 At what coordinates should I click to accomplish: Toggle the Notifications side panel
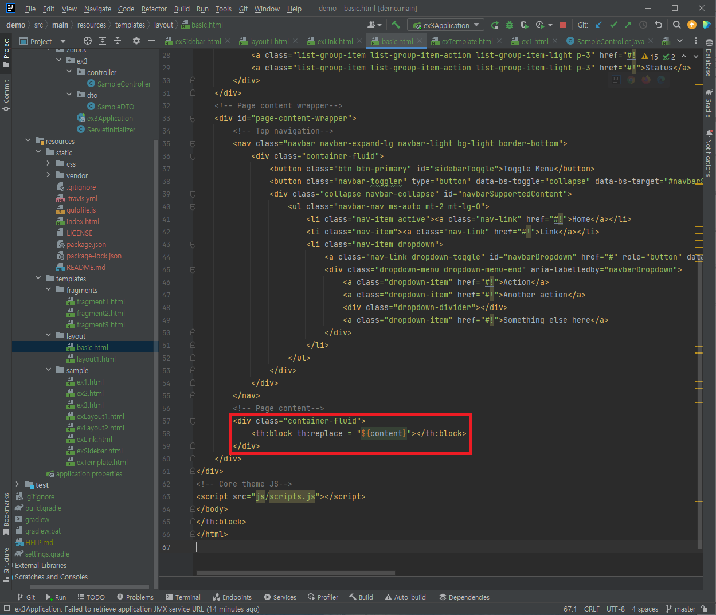709,153
